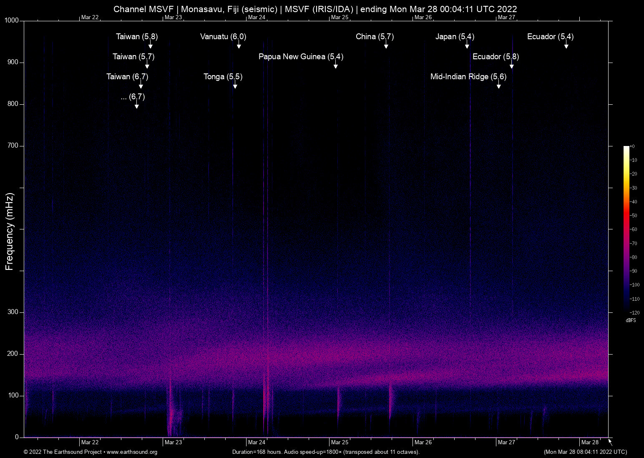Click the arrow under Japan (5.4) label

click(x=467, y=45)
